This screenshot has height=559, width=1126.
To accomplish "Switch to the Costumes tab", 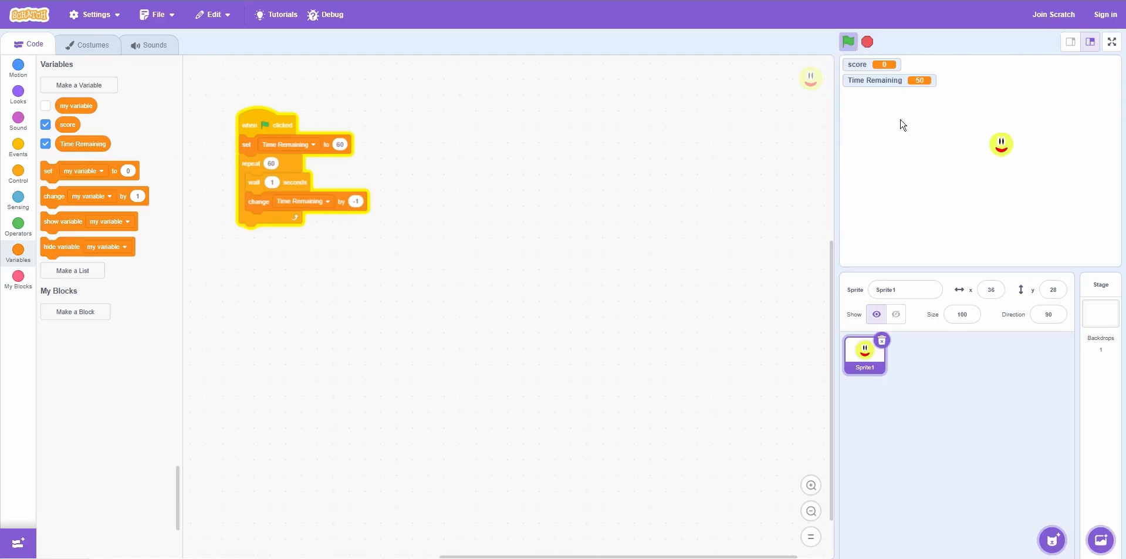I will [x=87, y=45].
